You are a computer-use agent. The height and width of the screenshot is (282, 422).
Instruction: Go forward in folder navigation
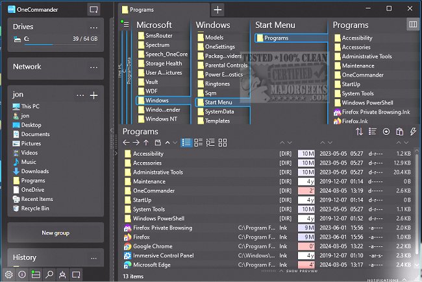tap(136, 143)
